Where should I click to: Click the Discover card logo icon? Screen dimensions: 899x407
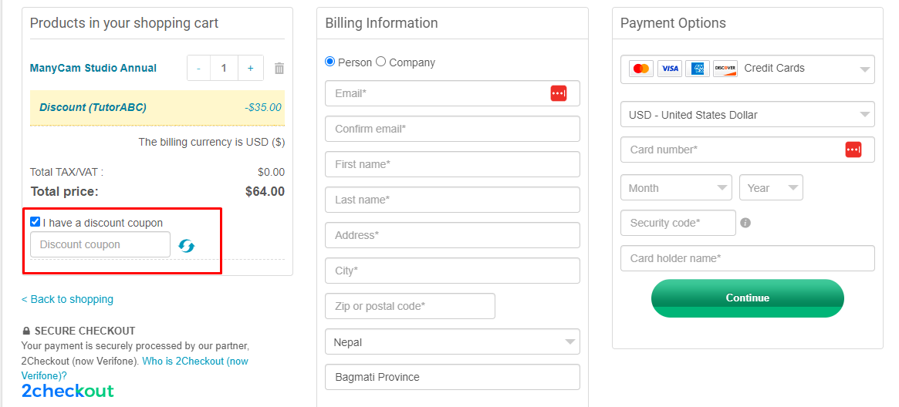point(725,69)
